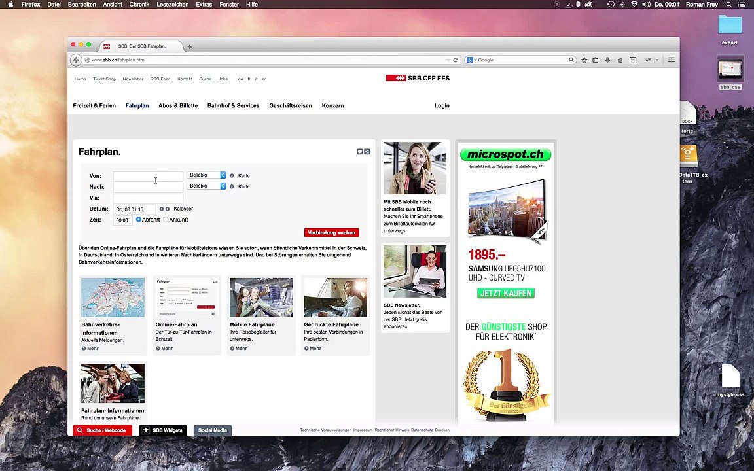Bookmark this page with the star icon
This screenshot has width=754, height=471.
click(x=584, y=60)
